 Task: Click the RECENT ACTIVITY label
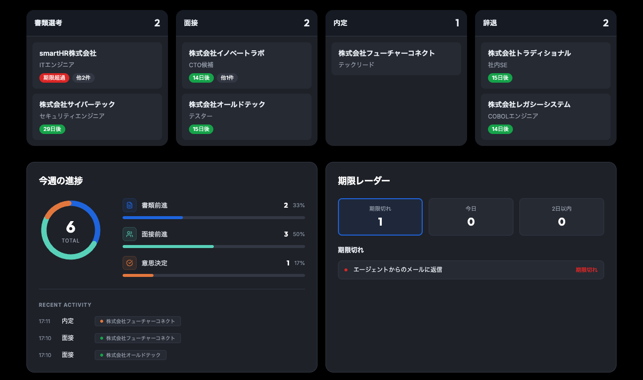65,305
